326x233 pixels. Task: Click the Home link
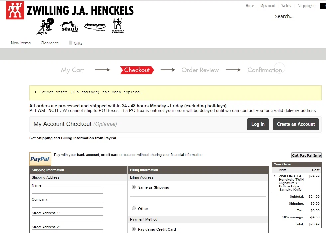click(x=250, y=6)
